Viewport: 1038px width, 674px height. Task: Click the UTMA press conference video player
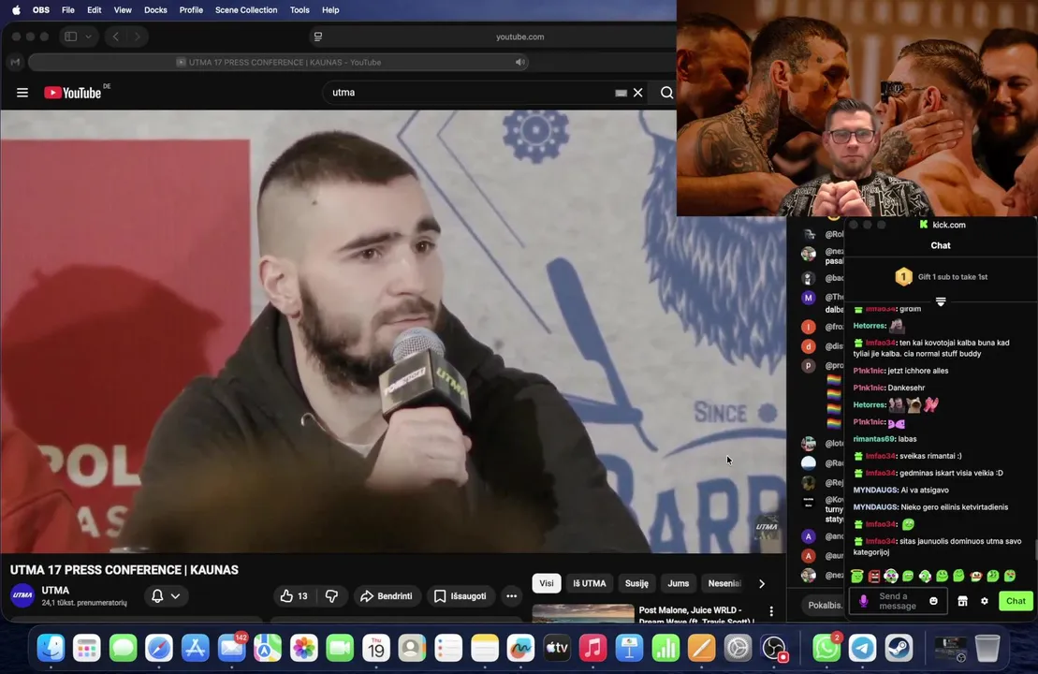tap(393, 331)
